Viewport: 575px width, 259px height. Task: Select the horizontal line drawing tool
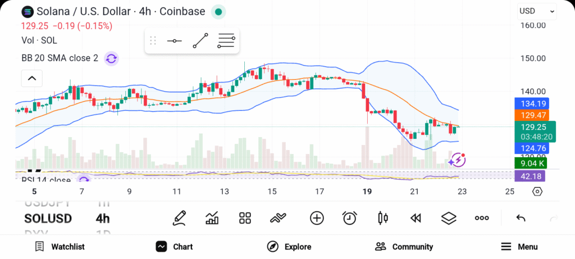click(174, 41)
